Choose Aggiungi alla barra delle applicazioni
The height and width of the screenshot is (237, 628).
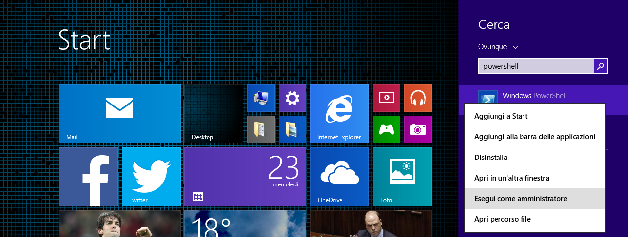535,137
